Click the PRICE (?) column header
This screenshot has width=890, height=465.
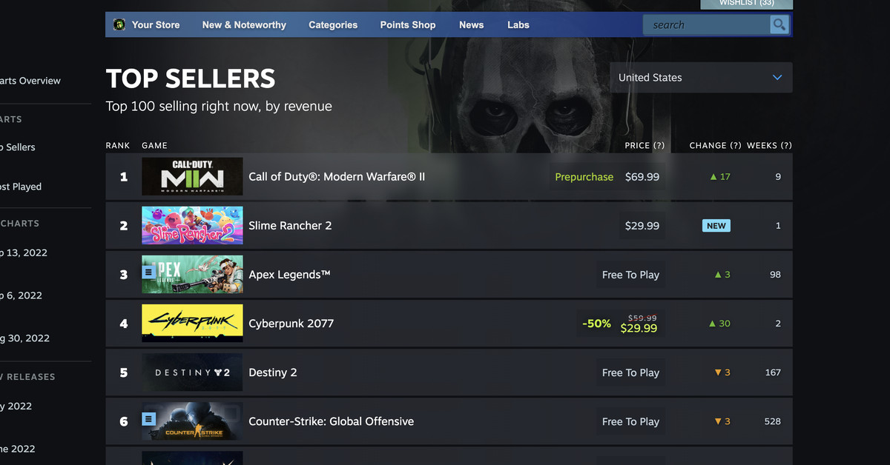645,146
